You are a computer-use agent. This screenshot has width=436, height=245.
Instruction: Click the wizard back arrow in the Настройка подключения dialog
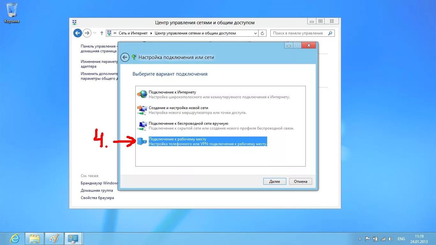click(x=125, y=57)
